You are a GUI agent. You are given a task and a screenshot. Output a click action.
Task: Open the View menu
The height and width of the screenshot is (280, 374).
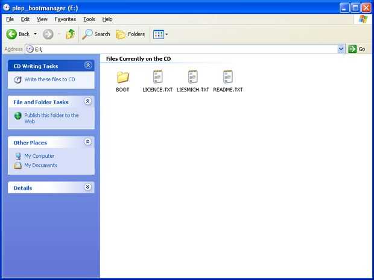[x=42, y=19]
